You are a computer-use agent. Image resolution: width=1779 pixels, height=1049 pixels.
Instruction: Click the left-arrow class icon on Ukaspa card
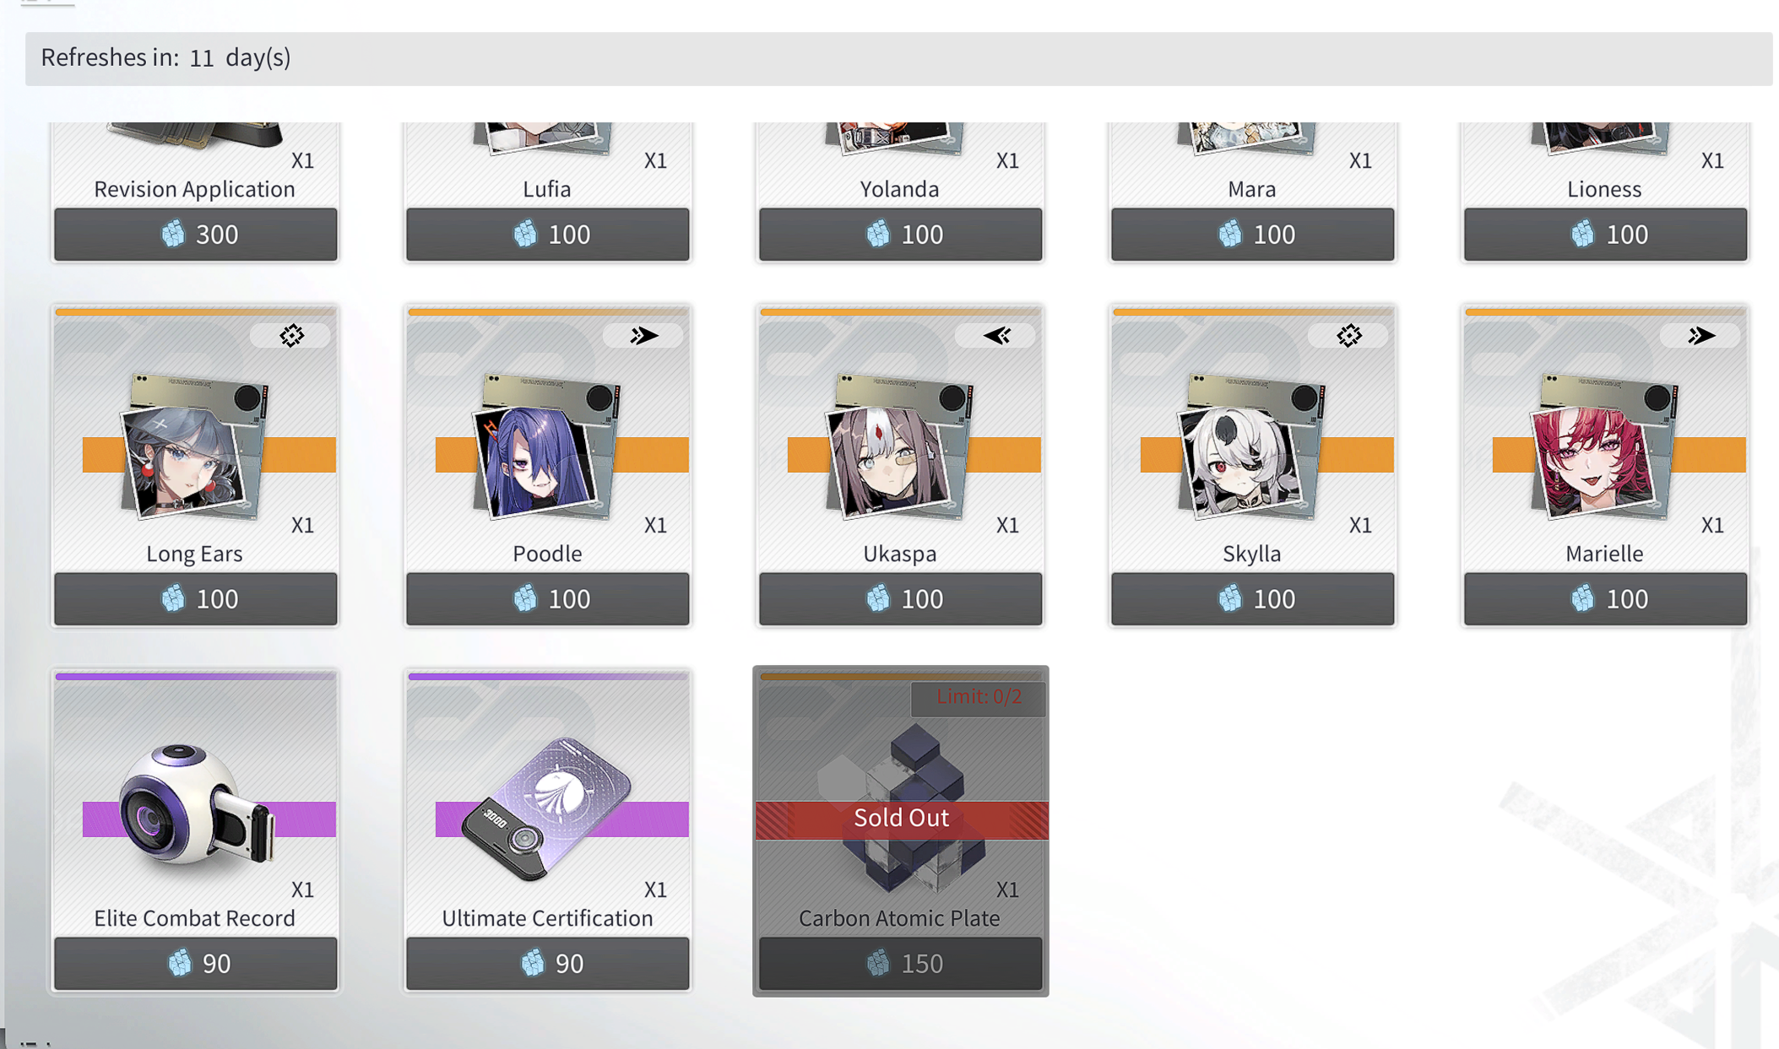coord(996,336)
